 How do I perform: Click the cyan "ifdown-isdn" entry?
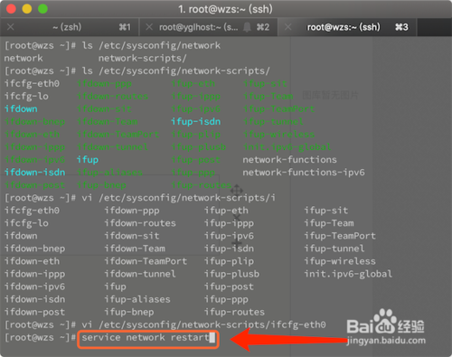[x=34, y=173]
